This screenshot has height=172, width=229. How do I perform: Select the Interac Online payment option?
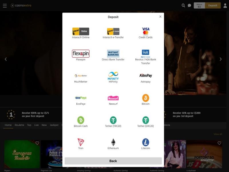click(x=81, y=31)
